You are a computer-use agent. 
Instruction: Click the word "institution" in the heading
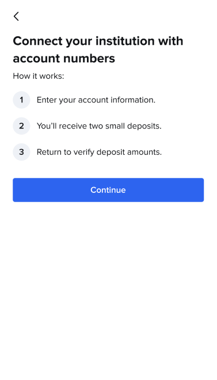[125, 41]
